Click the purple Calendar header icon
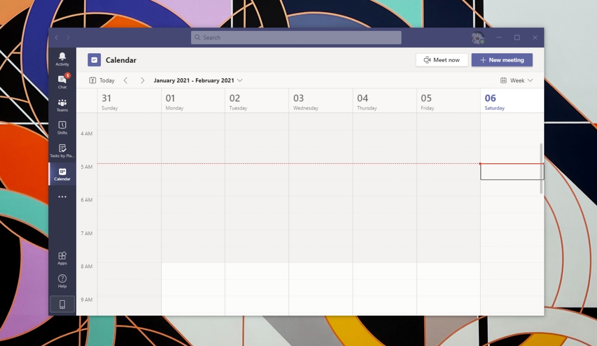The height and width of the screenshot is (346, 597). (94, 60)
